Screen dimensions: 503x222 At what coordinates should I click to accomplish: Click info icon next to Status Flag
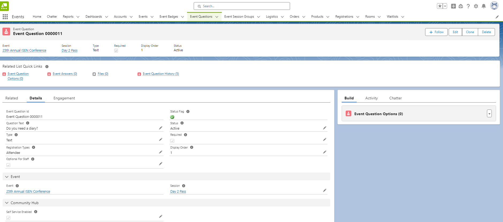pos(188,111)
